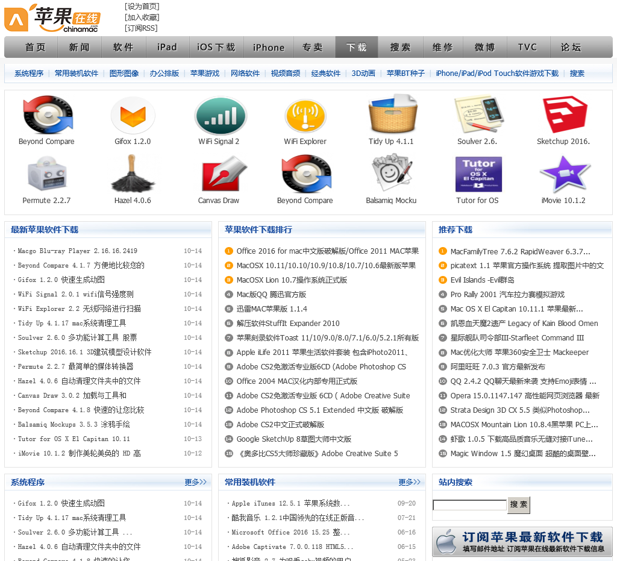Image resolution: width=617 pixels, height=561 pixels.
Task: Open 迅雷MAC苹果版 1.1.4 entry
Action: pyautogui.click(x=272, y=309)
